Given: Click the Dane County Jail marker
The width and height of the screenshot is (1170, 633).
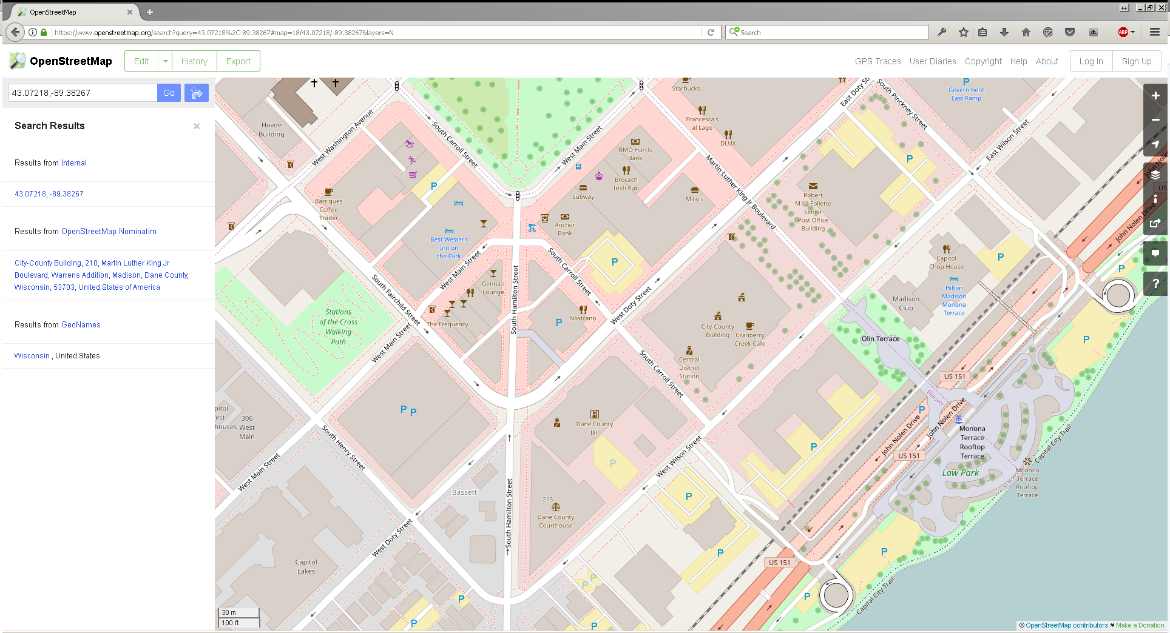Looking at the screenshot, I should [595, 414].
